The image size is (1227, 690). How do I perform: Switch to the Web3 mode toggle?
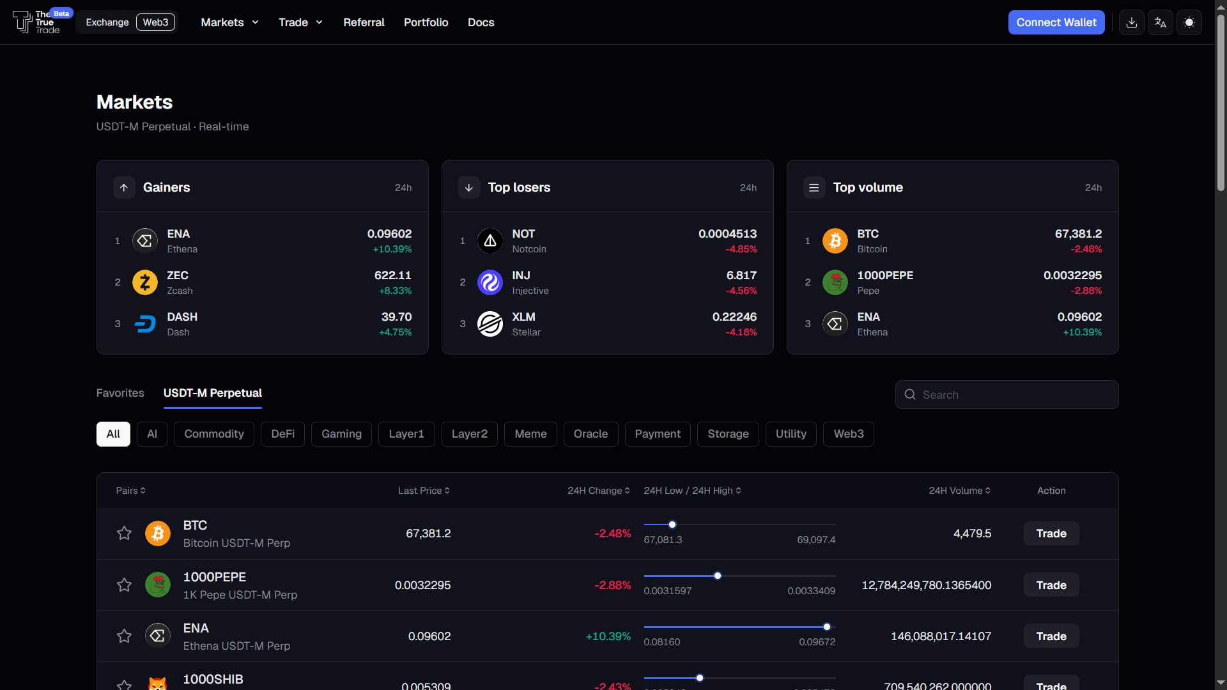coord(155,22)
